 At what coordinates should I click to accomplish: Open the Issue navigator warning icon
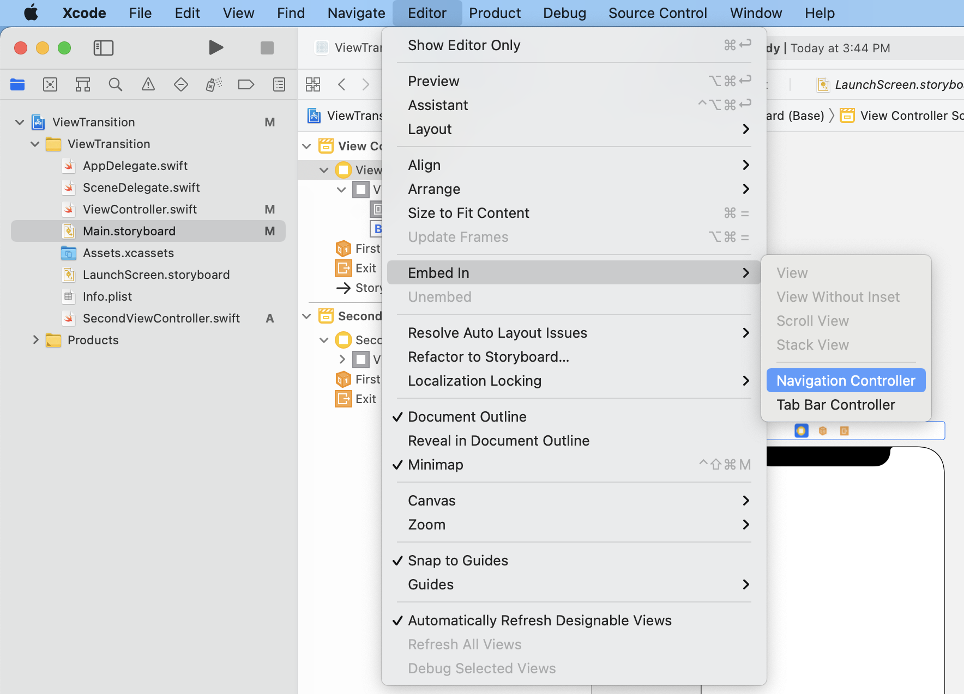pos(148,84)
